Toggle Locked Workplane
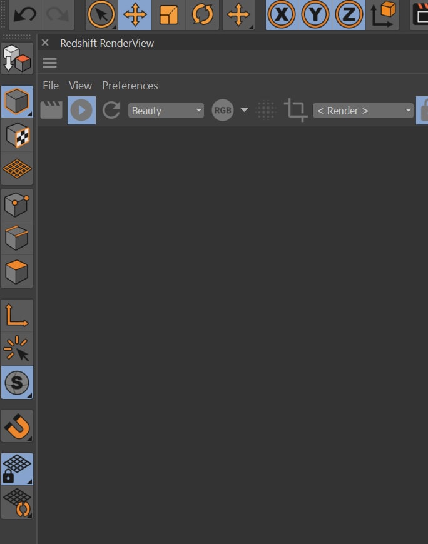Image resolution: width=428 pixels, height=544 pixels. 17,469
